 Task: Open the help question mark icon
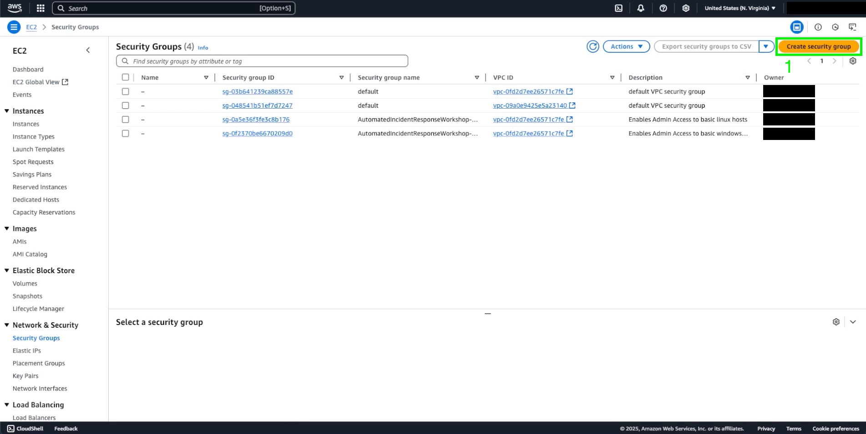click(x=663, y=8)
